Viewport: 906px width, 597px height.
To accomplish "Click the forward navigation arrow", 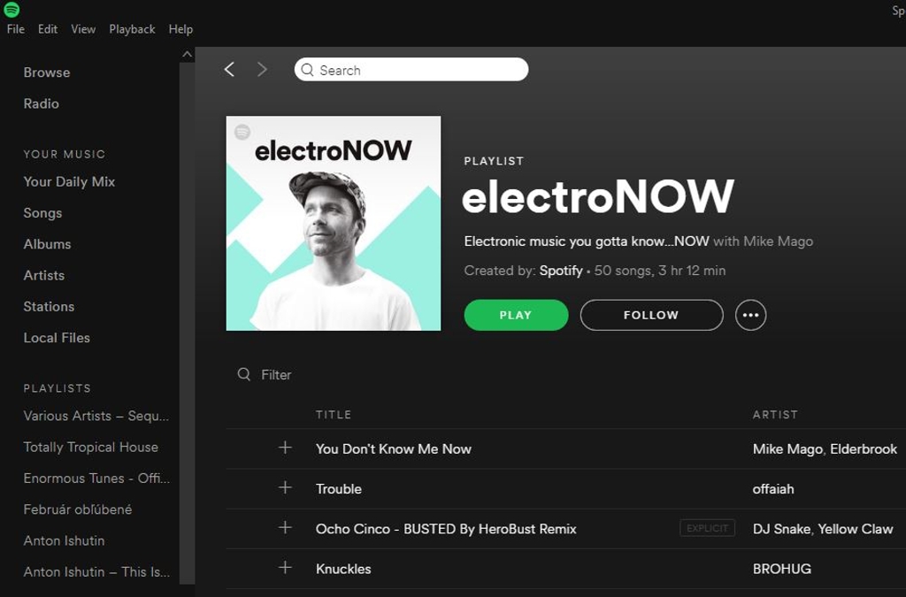I will 262,70.
